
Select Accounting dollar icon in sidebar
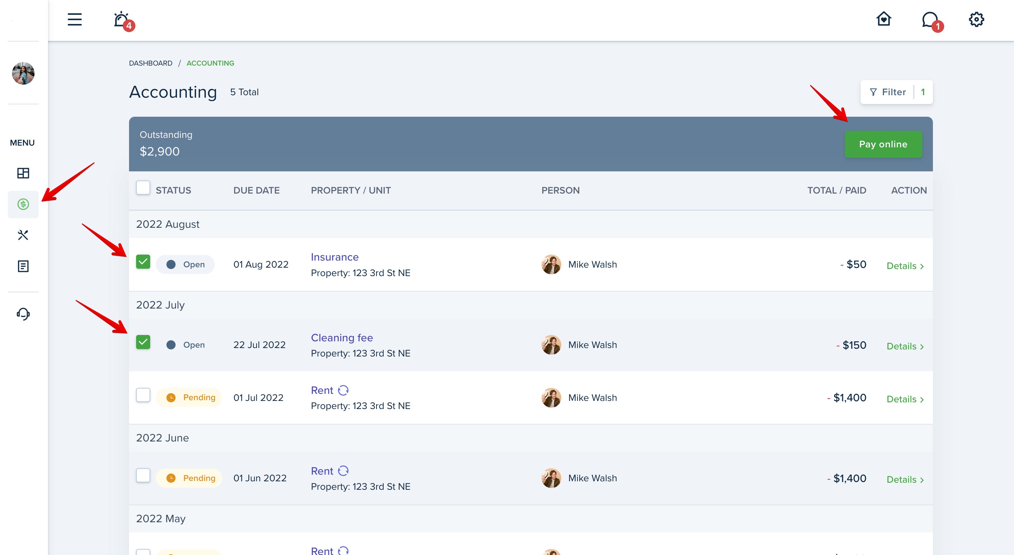click(x=23, y=204)
